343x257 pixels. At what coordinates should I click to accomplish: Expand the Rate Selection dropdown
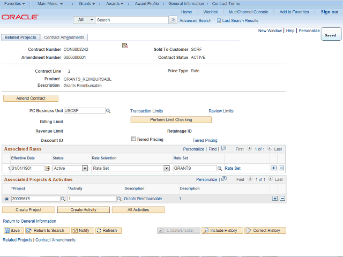166,168
